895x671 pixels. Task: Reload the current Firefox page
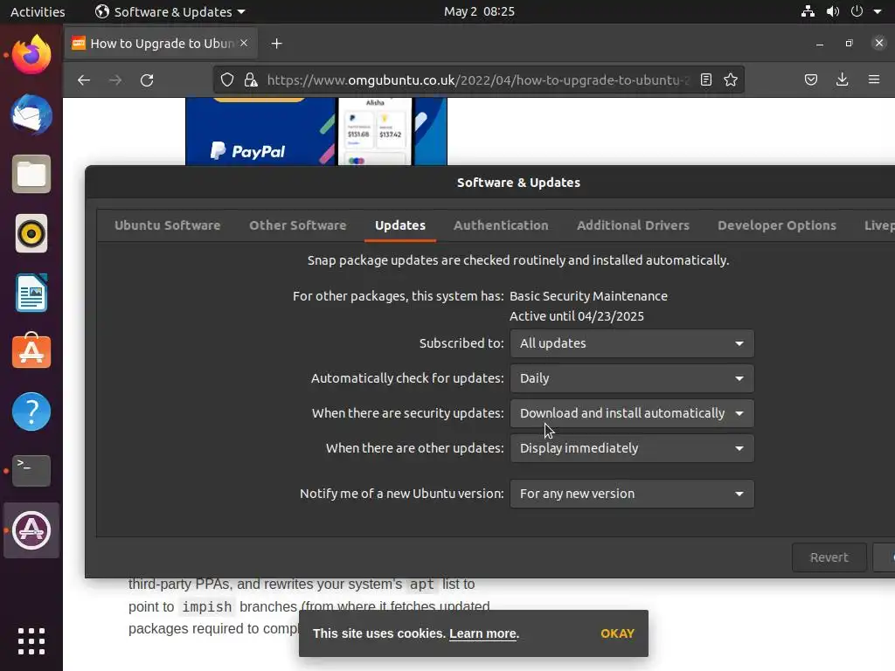pyautogui.click(x=147, y=80)
